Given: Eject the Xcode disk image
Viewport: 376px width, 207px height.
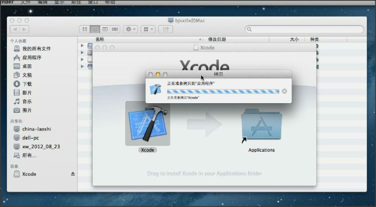Looking at the screenshot, I should (x=73, y=174).
